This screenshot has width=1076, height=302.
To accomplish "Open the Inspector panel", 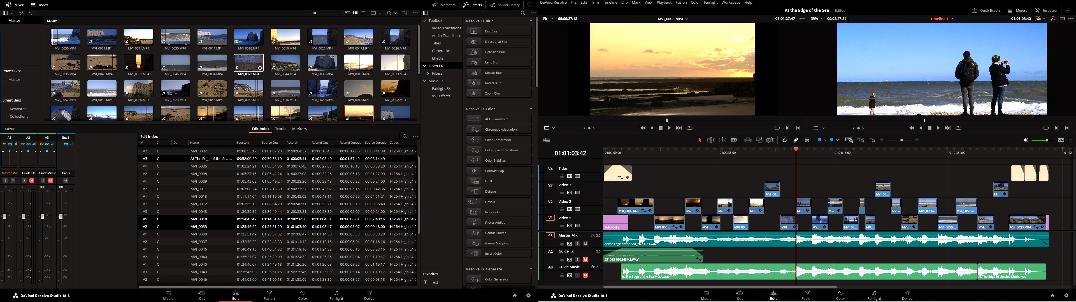I will (x=1046, y=10).
